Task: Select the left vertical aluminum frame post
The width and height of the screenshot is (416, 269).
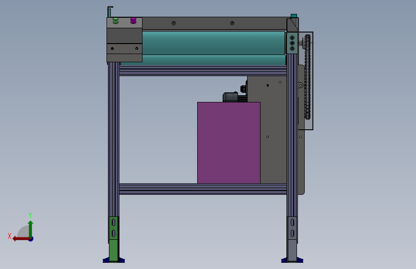Action: [x=114, y=139]
